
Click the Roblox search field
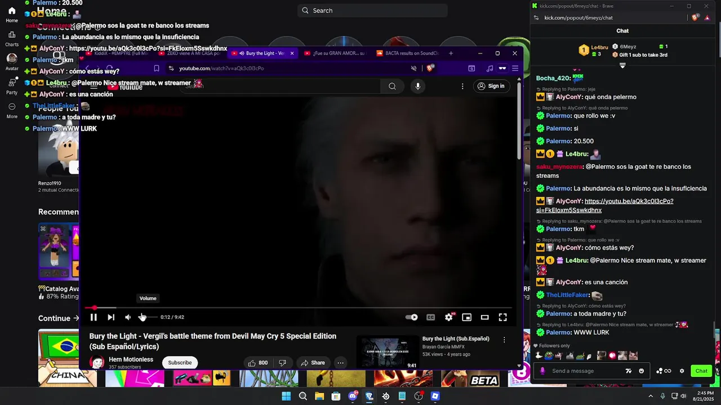point(372,10)
